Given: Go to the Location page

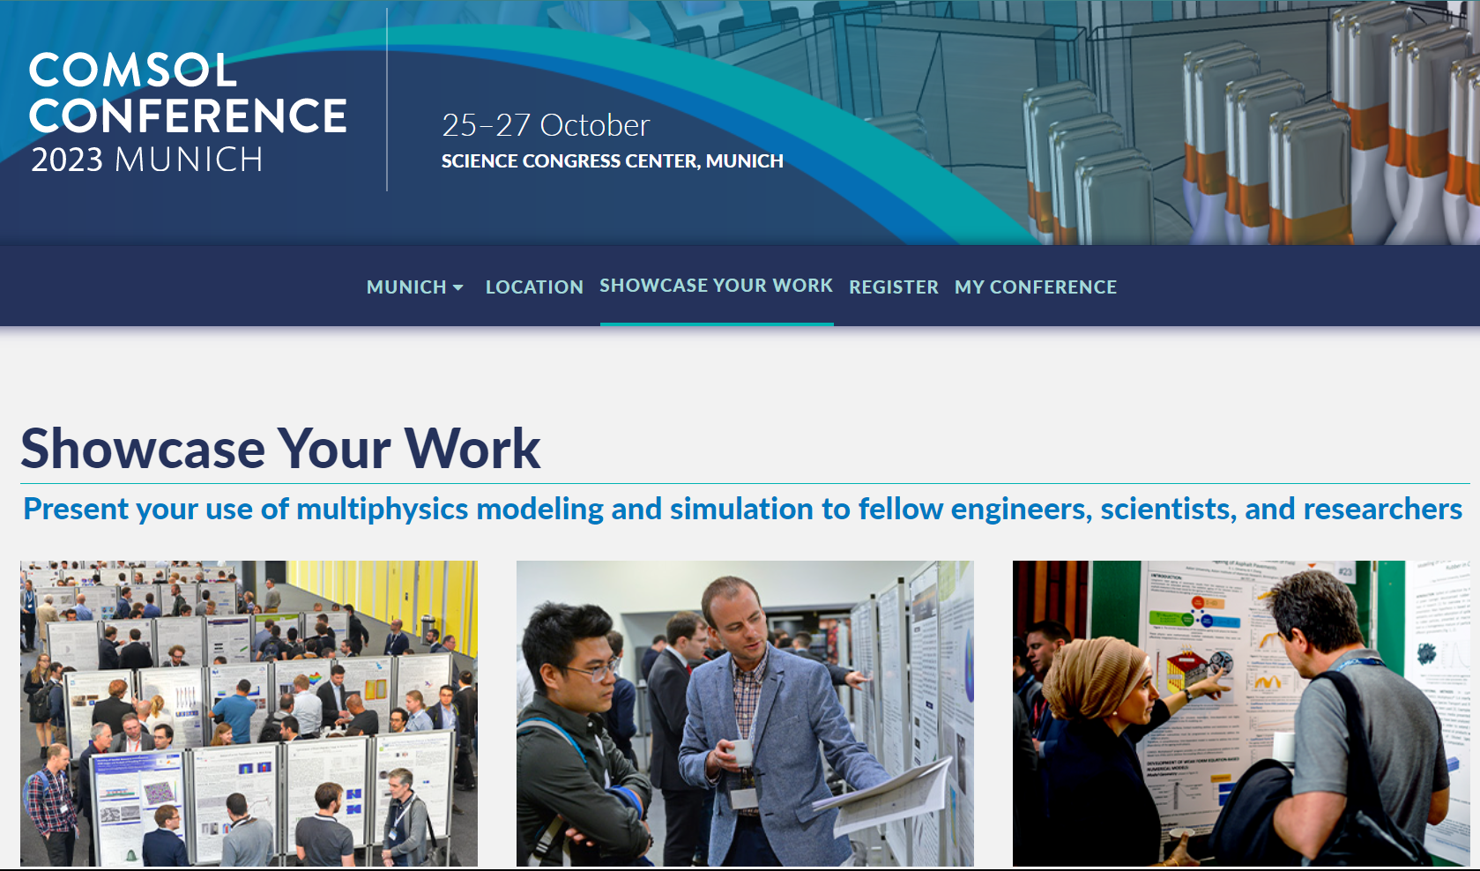Looking at the screenshot, I should coord(534,287).
